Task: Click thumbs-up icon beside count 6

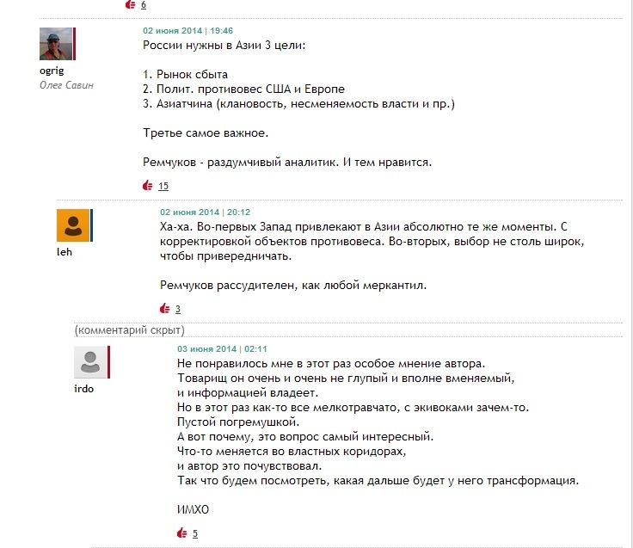Action: point(131,4)
